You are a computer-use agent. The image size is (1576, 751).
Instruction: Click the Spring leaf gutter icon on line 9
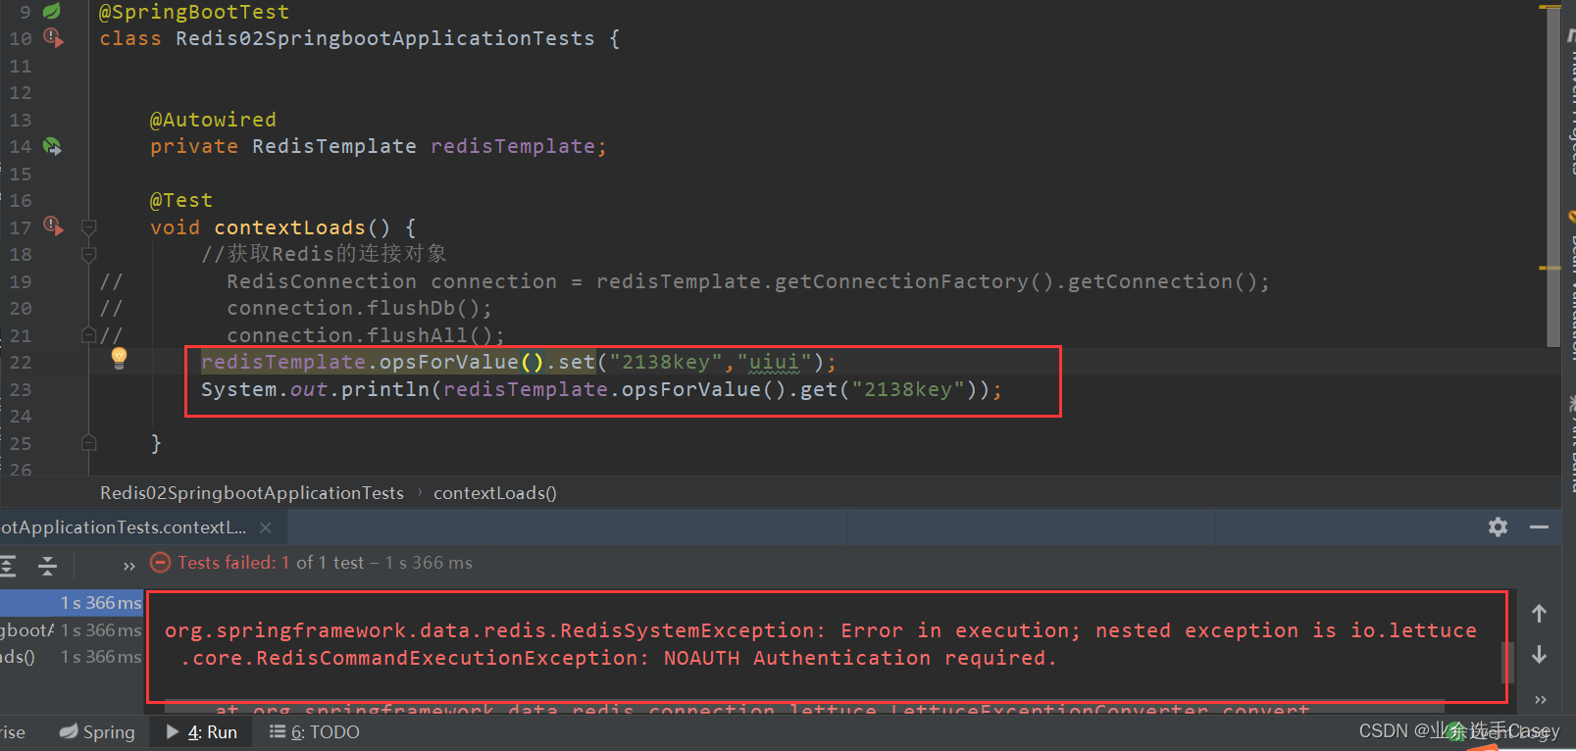point(52,11)
